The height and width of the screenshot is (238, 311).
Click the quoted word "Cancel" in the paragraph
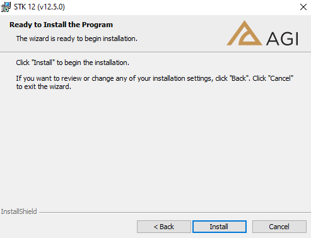(x=281, y=78)
